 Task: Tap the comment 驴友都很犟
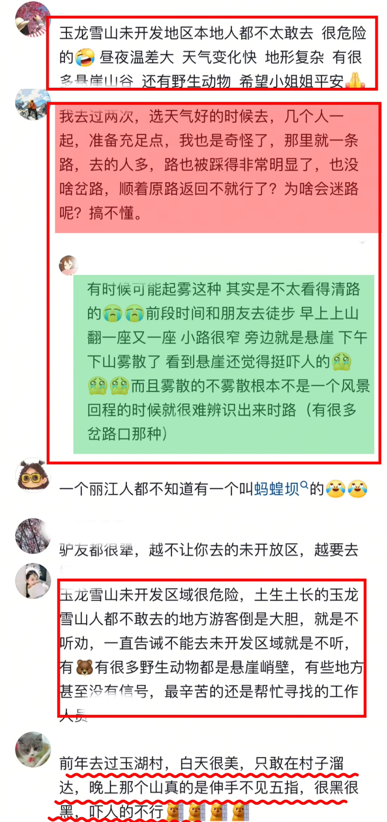tap(209, 550)
